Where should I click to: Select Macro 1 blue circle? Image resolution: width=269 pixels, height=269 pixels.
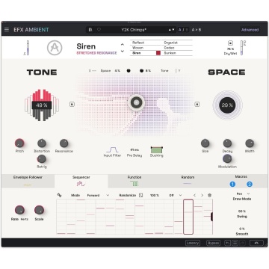(232, 185)
